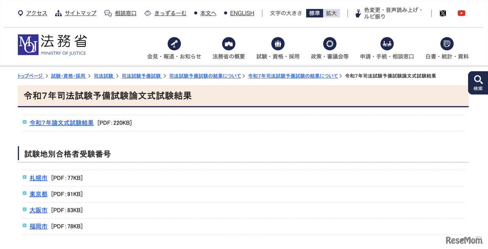
Task: Download the 令和7年論文式試験結果 PDF
Action: [61, 123]
